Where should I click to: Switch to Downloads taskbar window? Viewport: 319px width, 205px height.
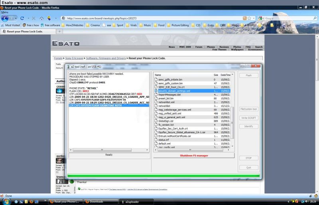coord(100,202)
